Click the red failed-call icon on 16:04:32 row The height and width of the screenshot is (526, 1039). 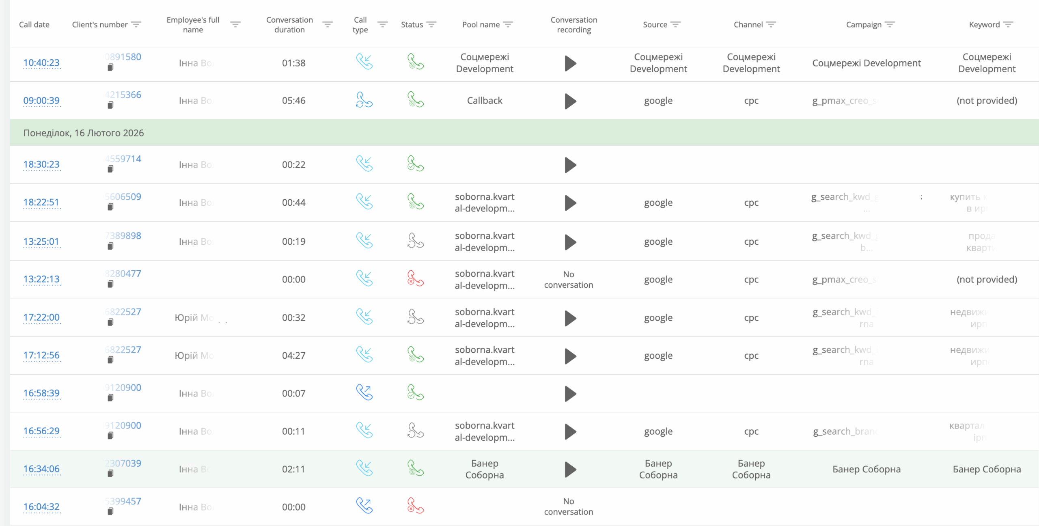click(415, 506)
